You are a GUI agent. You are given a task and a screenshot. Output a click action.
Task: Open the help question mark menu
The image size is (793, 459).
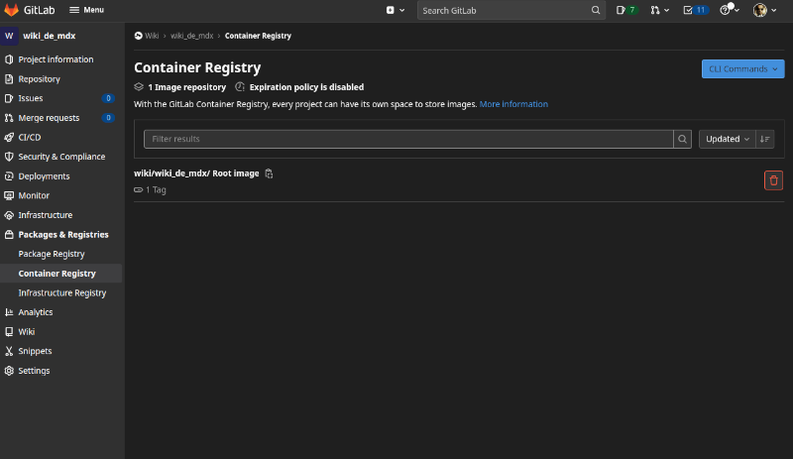[x=730, y=10]
